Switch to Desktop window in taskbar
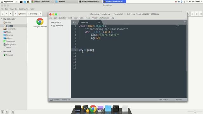This screenshot has height=114, width=203. pos(66,2)
